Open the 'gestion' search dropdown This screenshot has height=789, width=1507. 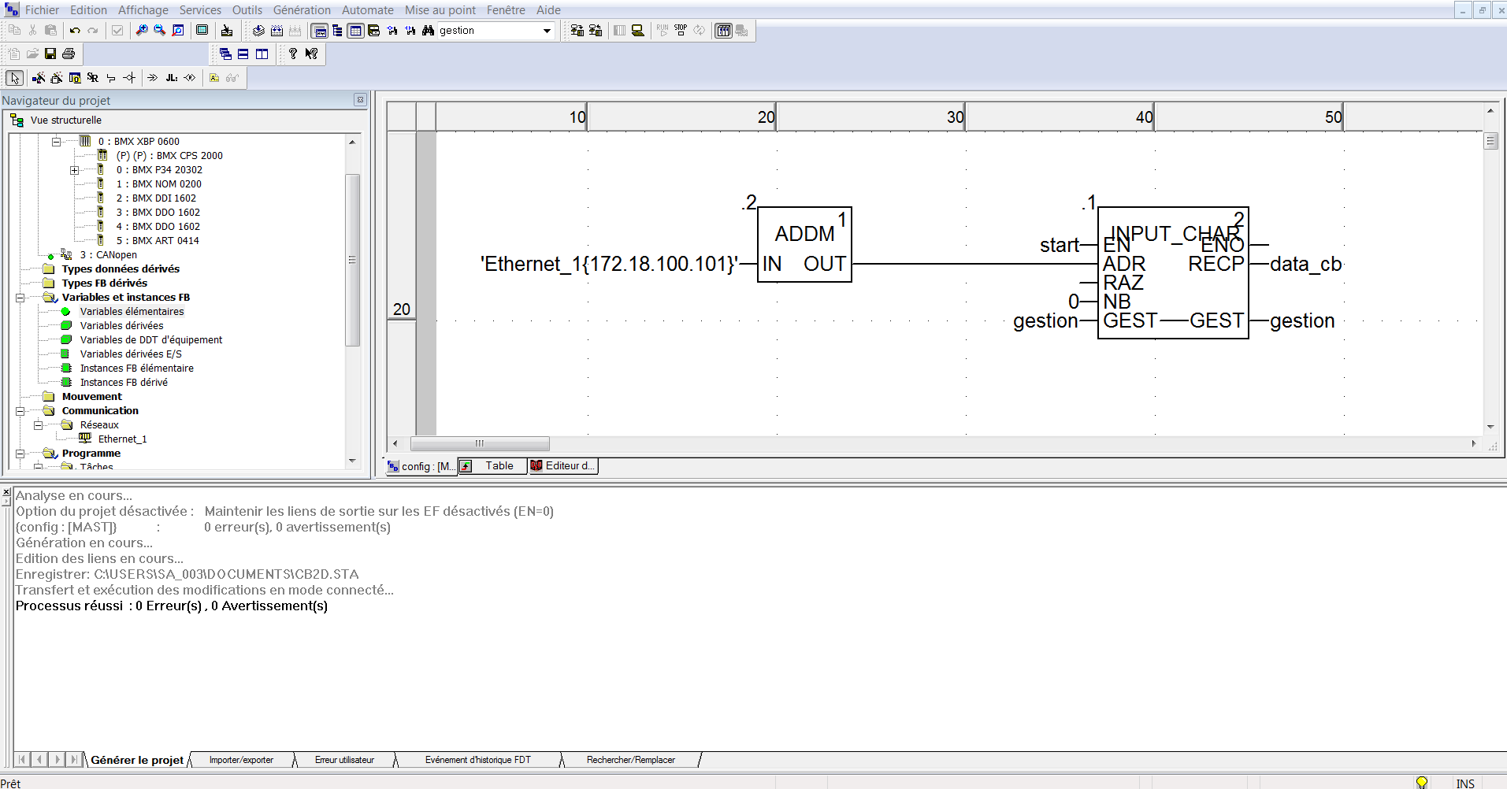[x=547, y=31]
